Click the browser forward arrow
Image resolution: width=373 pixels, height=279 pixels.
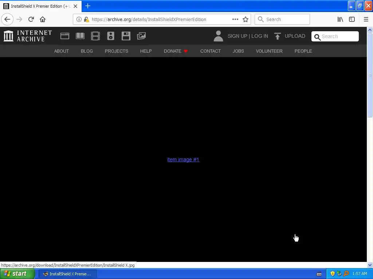(19, 19)
